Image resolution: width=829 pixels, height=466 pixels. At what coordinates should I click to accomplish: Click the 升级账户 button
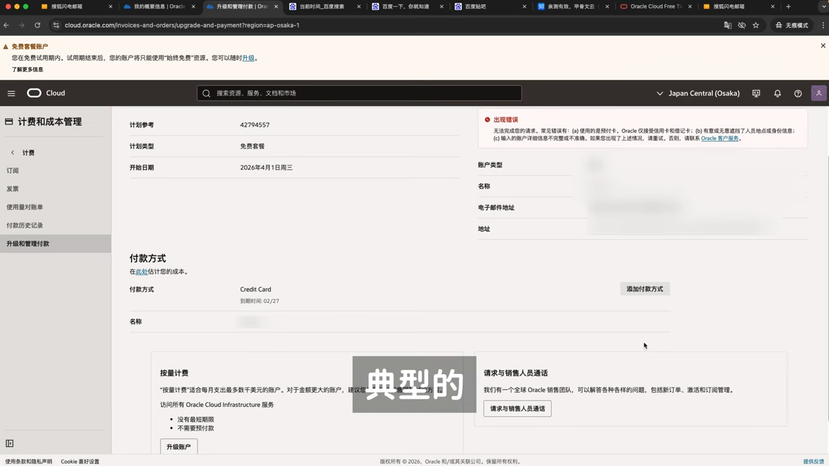[179, 447]
